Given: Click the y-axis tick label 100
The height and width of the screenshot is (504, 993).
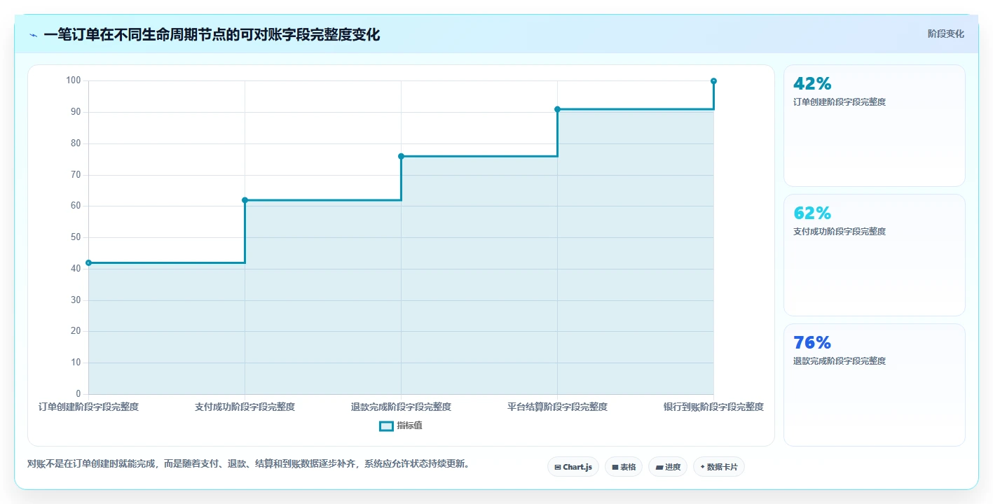Looking at the screenshot, I should (74, 80).
